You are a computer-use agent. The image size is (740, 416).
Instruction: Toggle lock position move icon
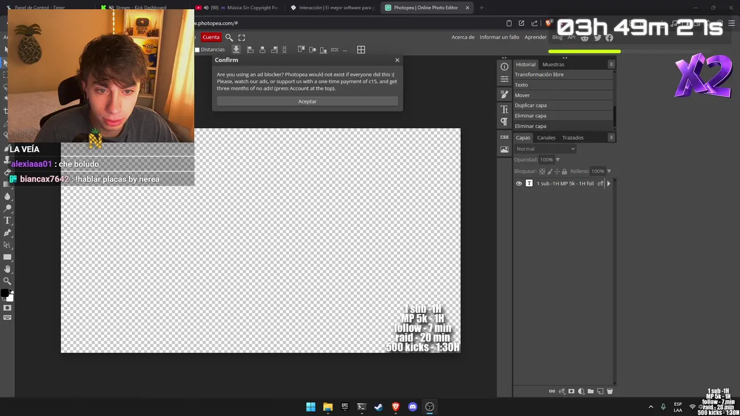[557, 171]
